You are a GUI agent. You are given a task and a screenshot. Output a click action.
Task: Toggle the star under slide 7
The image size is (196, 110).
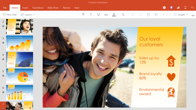3,109
